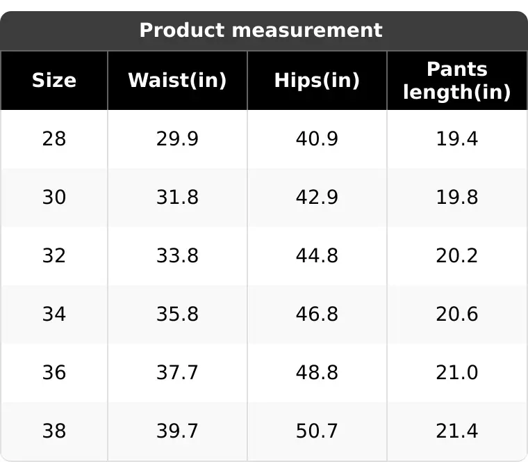
Task: Click pants length 20.6 cell
Action: 457,314
